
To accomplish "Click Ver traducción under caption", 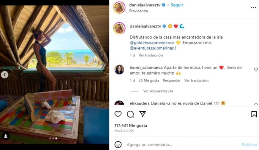I will (x=151, y=55).
